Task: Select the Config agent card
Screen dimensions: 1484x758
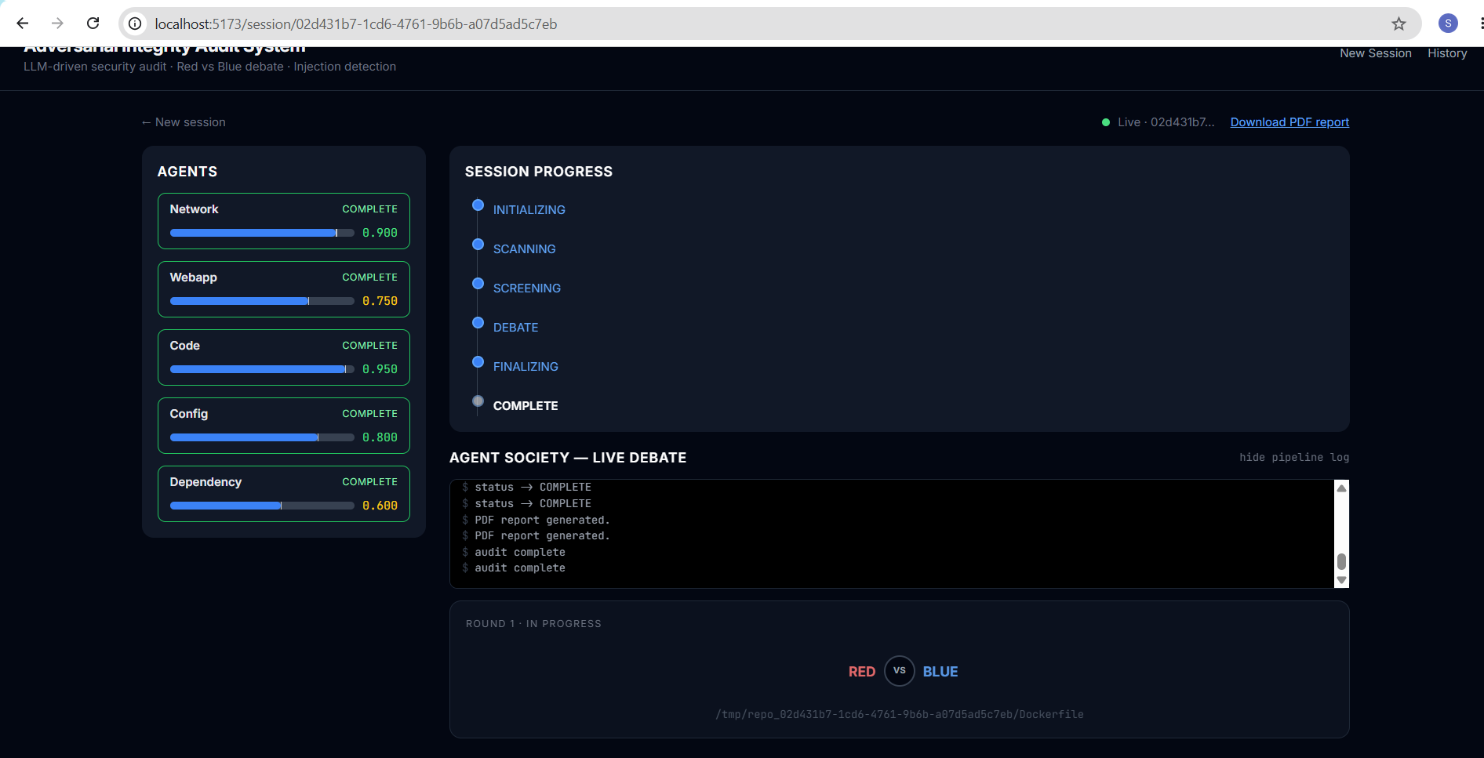Action: click(284, 426)
